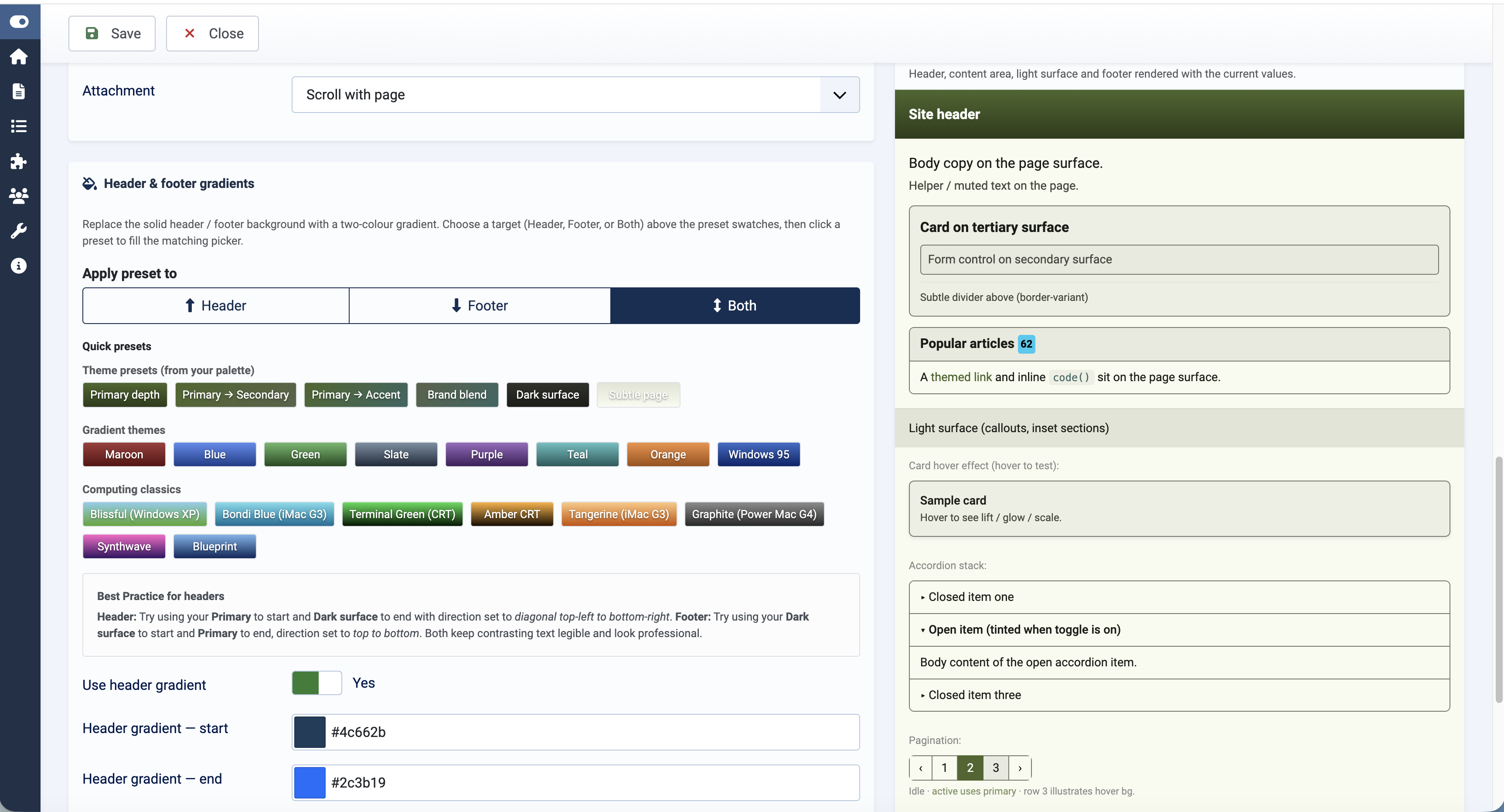Apply Blue gradient theme

tap(214, 454)
